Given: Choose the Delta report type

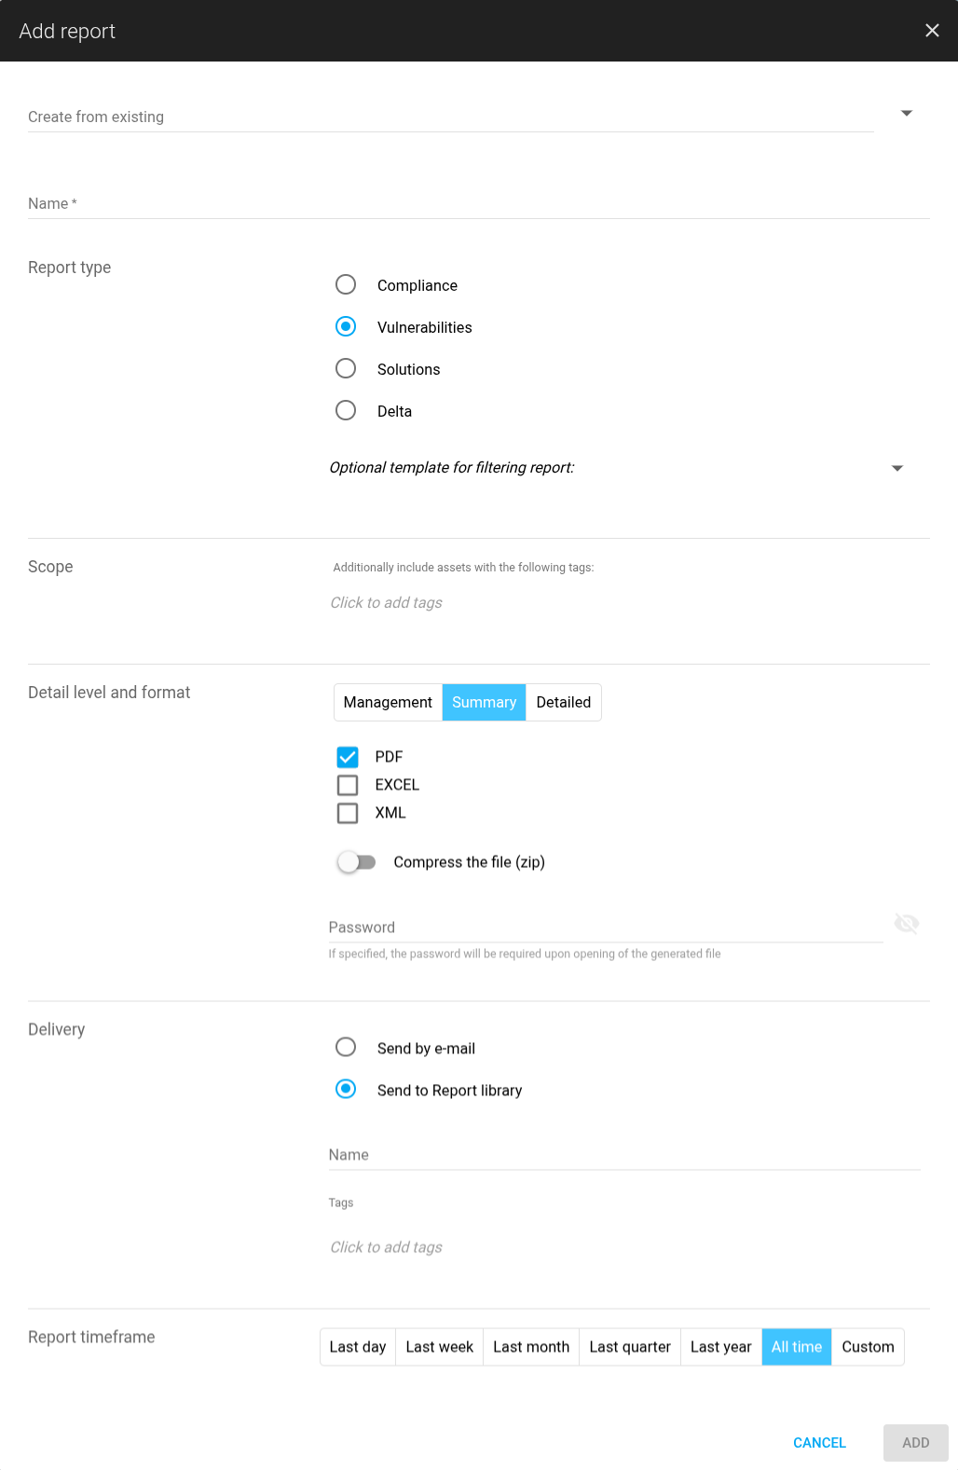Looking at the screenshot, I should [x=346, y=410].
